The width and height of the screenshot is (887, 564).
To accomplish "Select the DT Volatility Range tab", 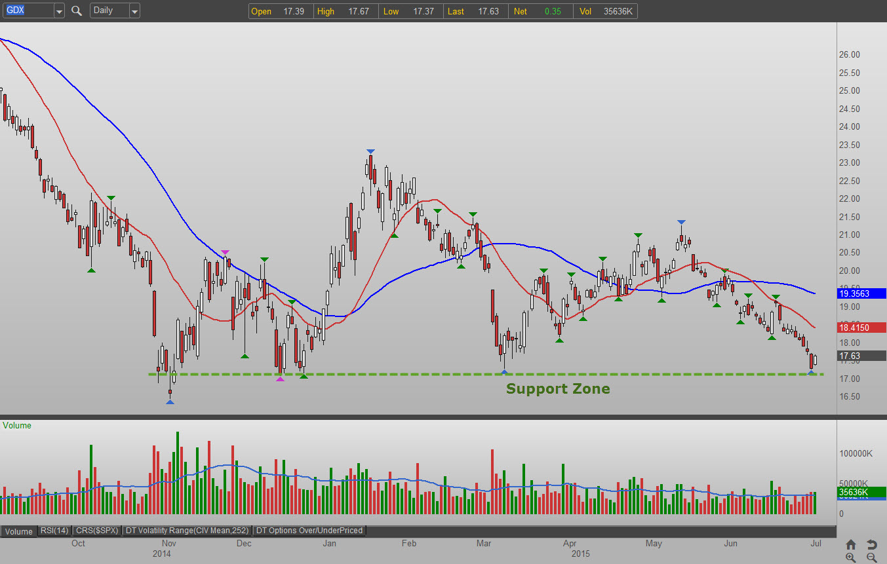I will point(187,531).
